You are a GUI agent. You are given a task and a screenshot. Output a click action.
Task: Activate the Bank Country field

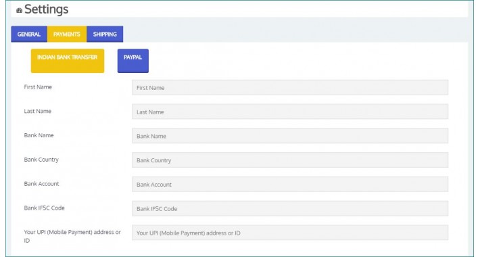(290, 160)
